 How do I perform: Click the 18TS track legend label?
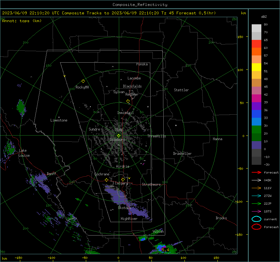coord(268,212)
